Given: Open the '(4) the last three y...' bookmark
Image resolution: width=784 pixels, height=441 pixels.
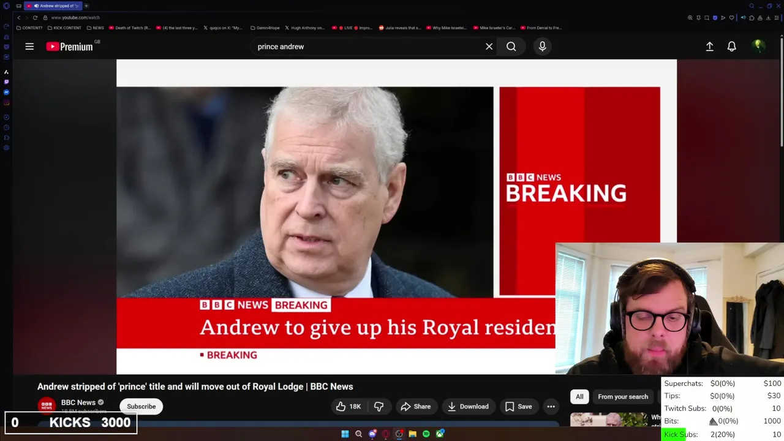Looking at the screenshot, I should tap(177, 28).
